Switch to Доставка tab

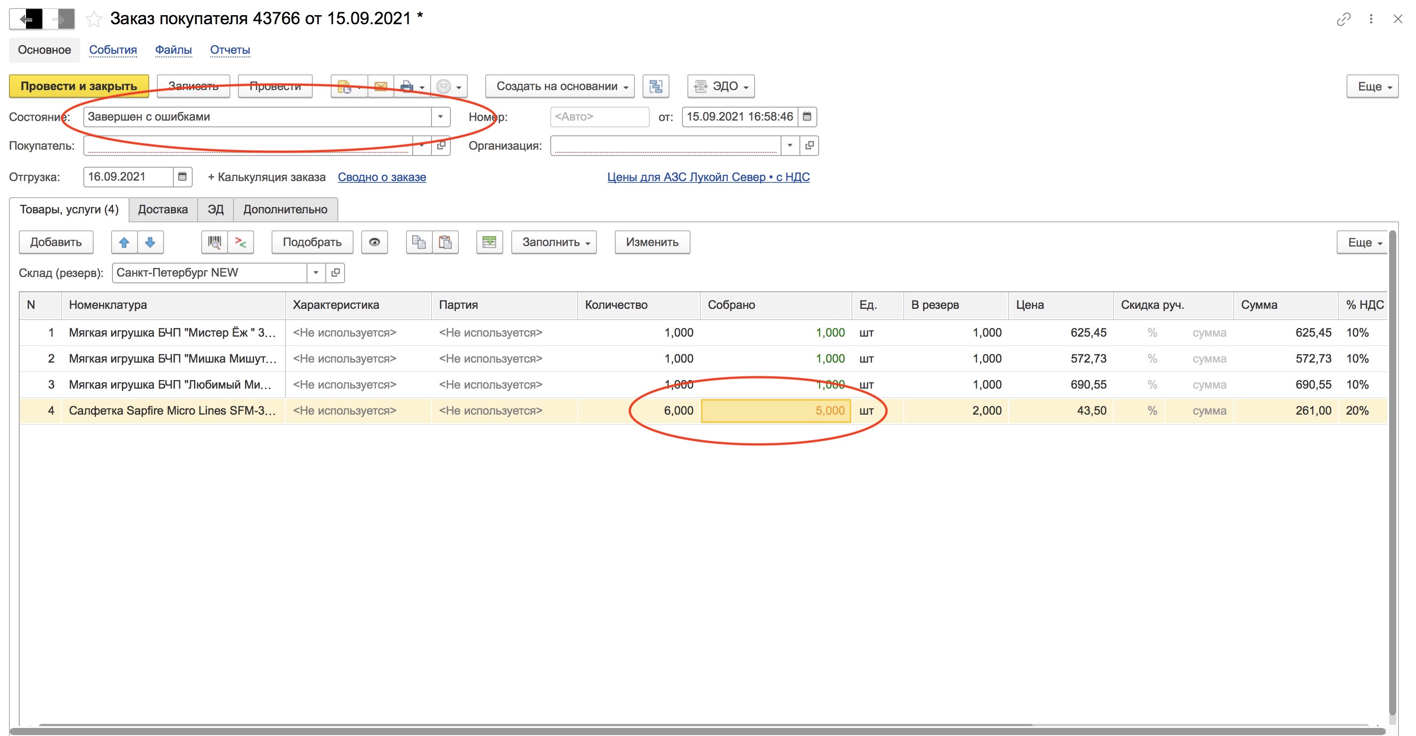point(163,209)
